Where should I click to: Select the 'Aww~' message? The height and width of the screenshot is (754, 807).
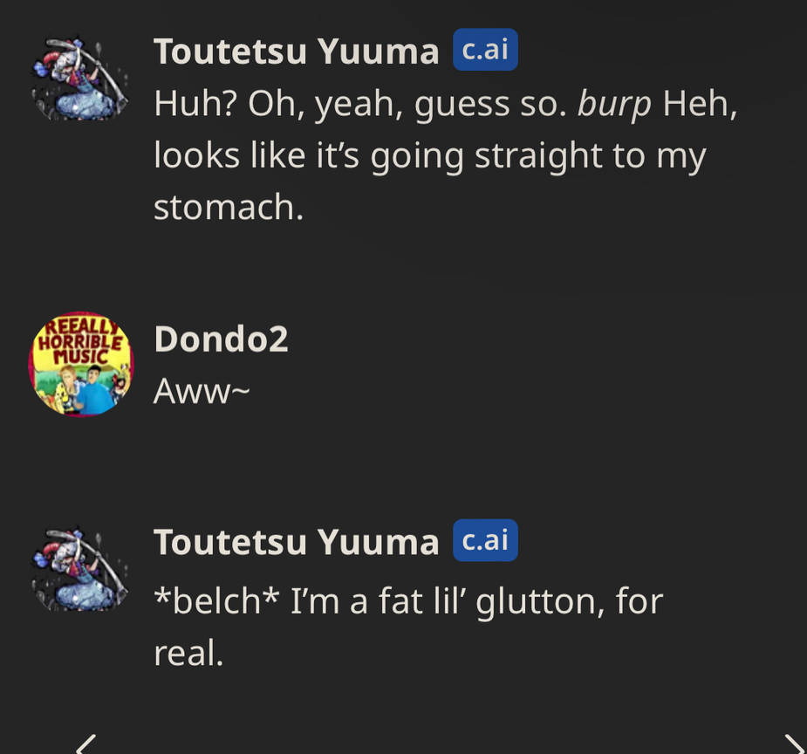pyautogui.click(x=202, y=391)
